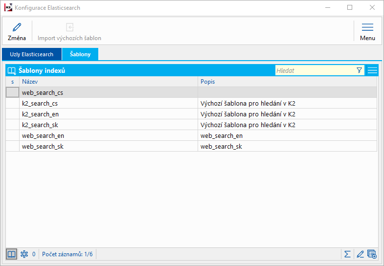Click the filter funnel icon
Screen dimensions: 384x266
click(x=359, y=70)
